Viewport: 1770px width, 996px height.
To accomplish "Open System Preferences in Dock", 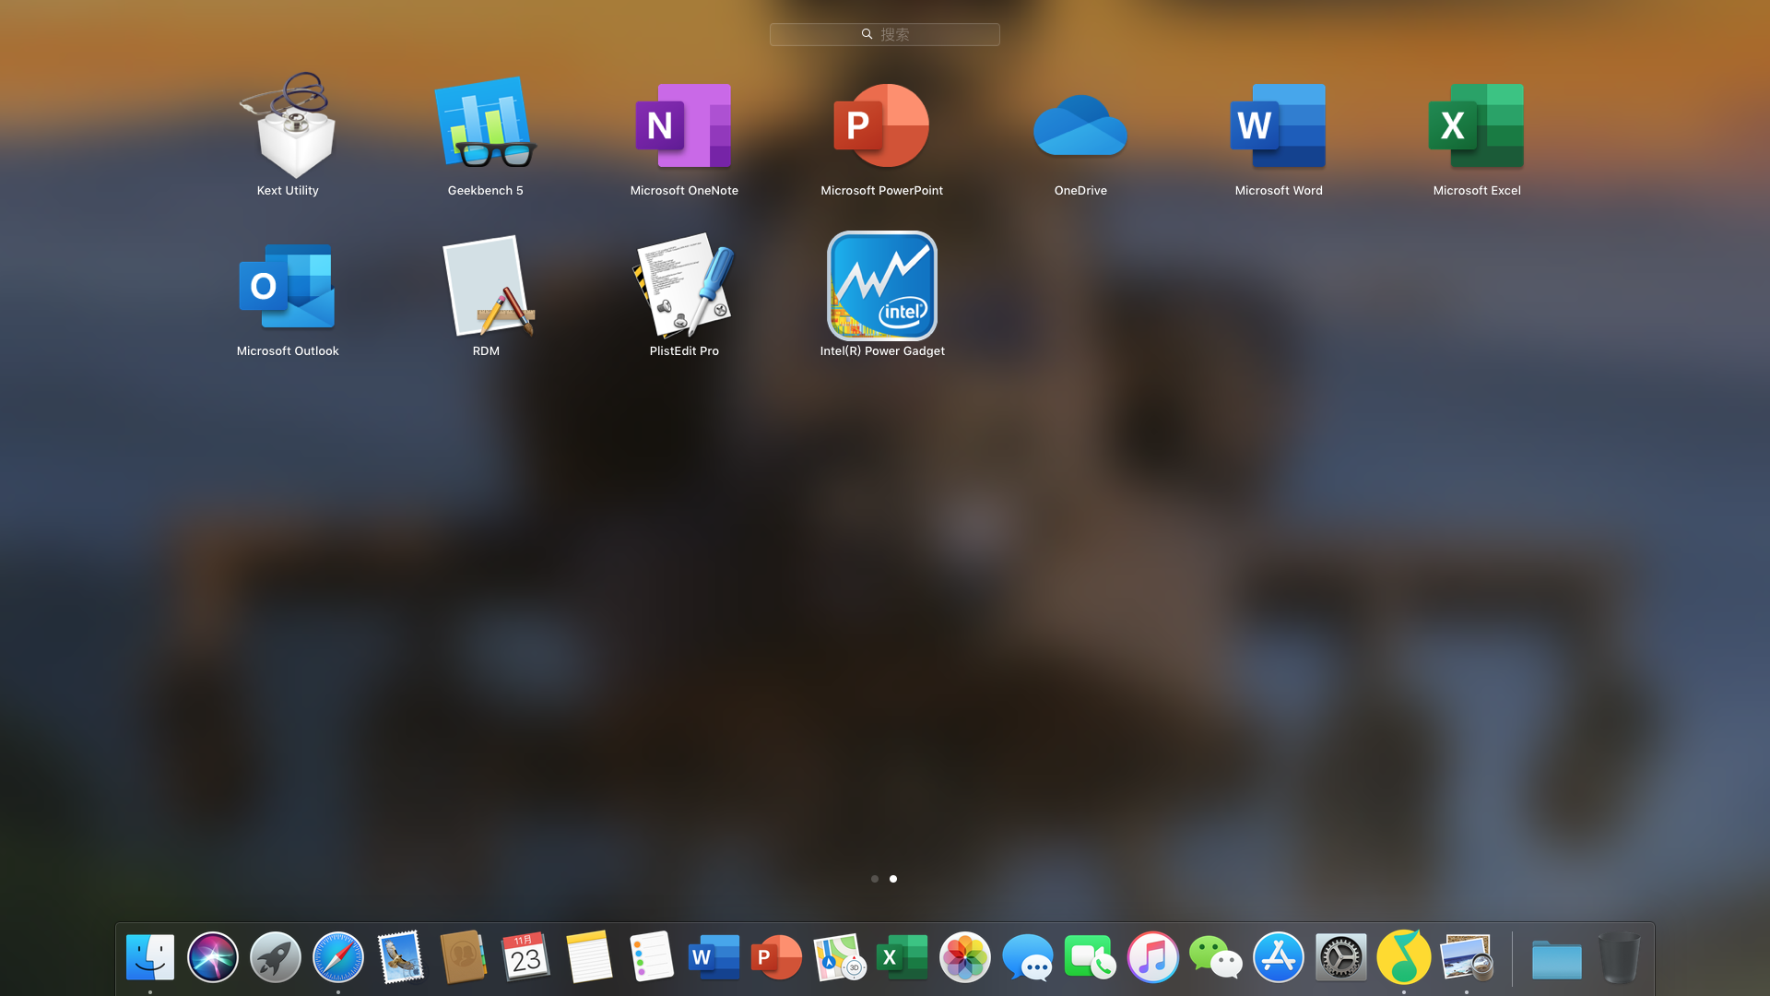I will coord(1340,957).
